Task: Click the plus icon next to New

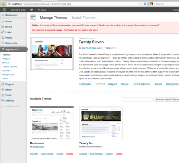Action: [39, 10]
